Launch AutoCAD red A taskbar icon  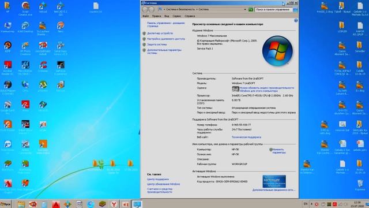coord(56,204)
